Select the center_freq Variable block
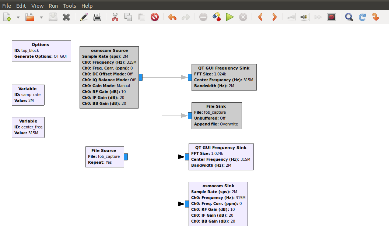Viewport: 389px width, 234px height. [28, 127]
